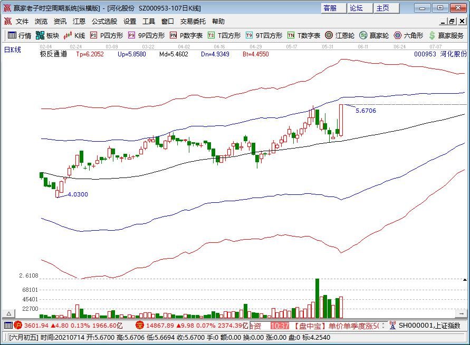Open the 交易委托 menu

point(193,22)
